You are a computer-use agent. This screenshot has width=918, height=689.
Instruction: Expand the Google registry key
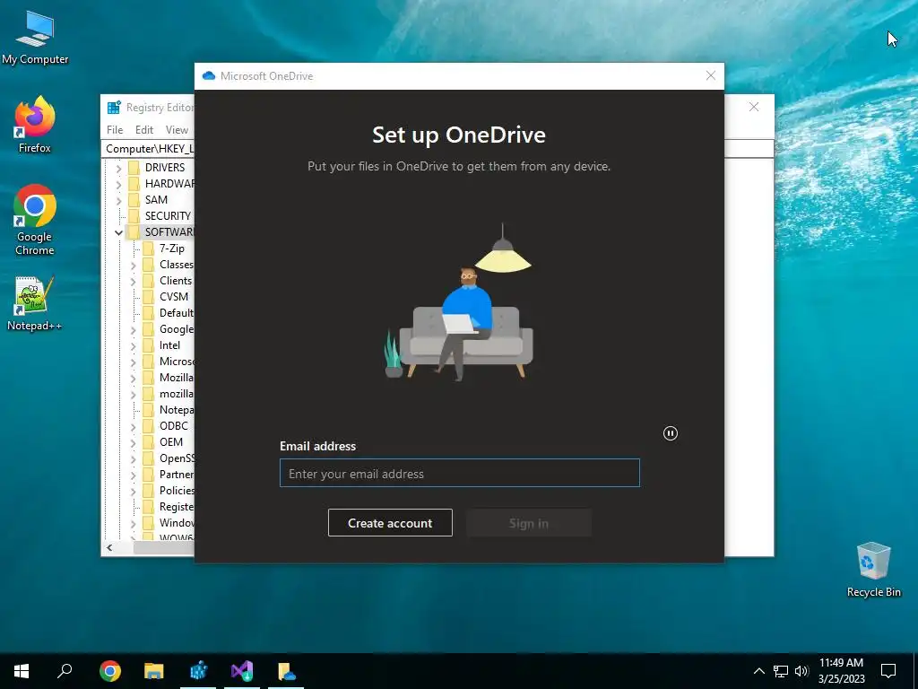coord(133,330)
